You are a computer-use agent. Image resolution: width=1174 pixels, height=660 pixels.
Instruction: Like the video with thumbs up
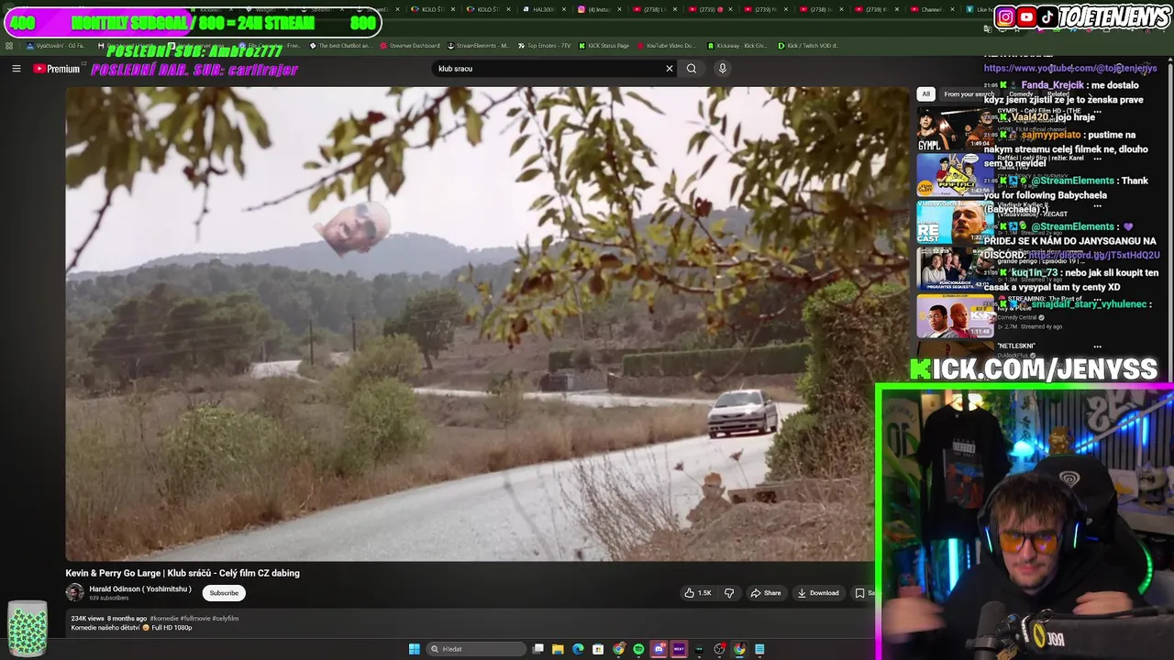(698, 593)
